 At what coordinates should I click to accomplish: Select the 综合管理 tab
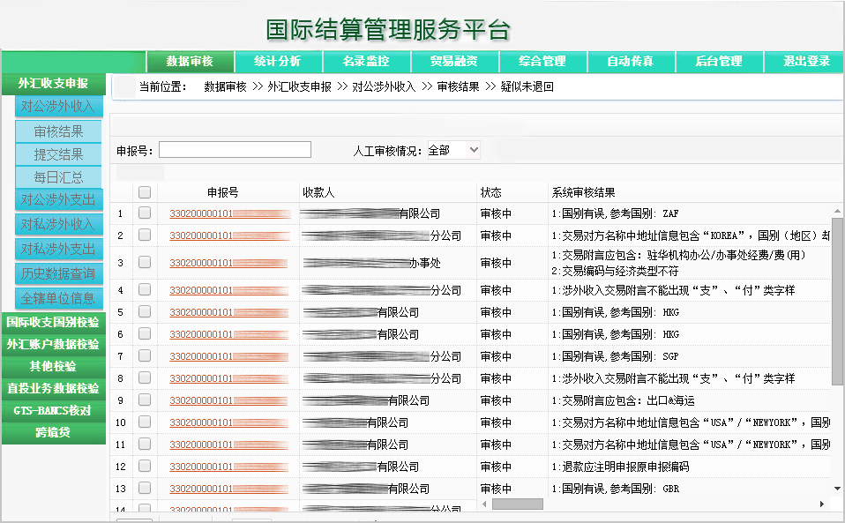click(x=542, y=62)
